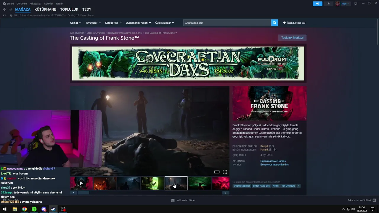The width and height of the screenshot is (379, 213).
Task: Add a tag with the plus button
Action: pyautogui.click(x=298, y=186)
